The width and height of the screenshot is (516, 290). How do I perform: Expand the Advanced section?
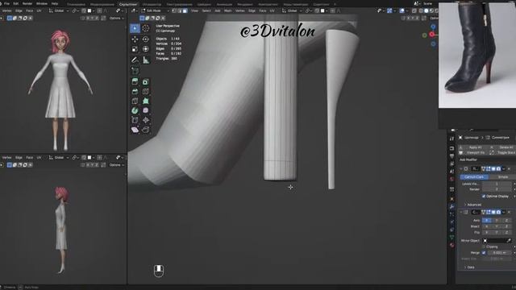472,205
